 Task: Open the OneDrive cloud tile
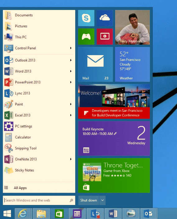click(x=105, y=18)
